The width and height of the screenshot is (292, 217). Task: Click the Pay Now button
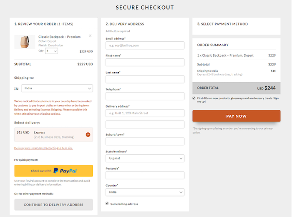[x=236, y=116]
